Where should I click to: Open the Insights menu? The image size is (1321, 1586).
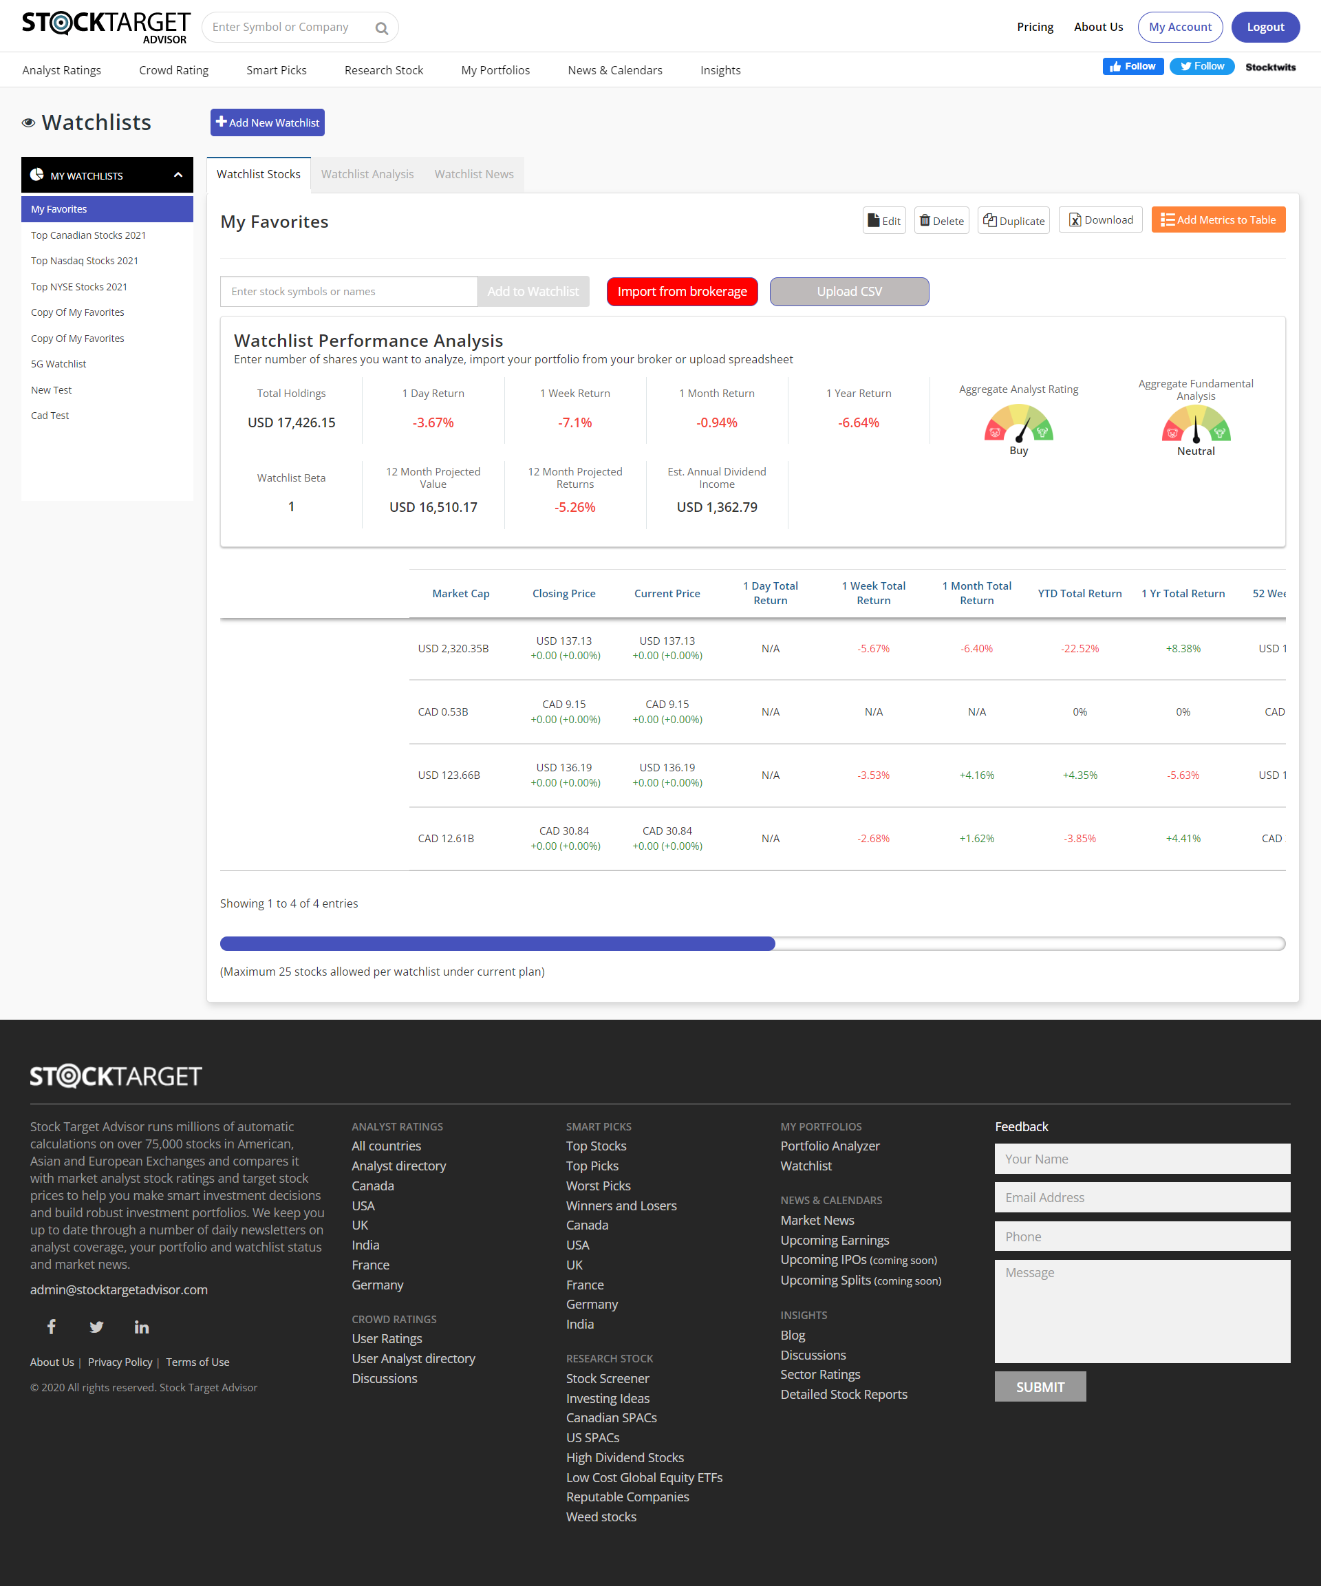pyautogui.click(x=720, y=70)
